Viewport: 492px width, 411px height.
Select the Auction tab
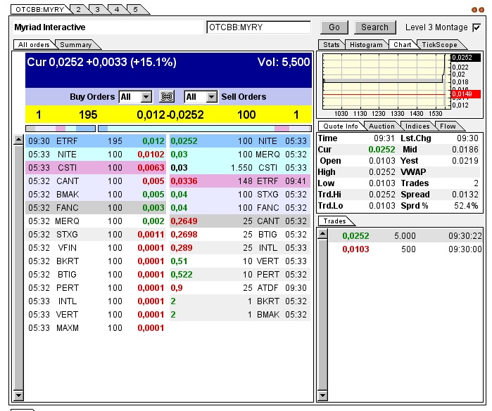click(x=381, y=126)
